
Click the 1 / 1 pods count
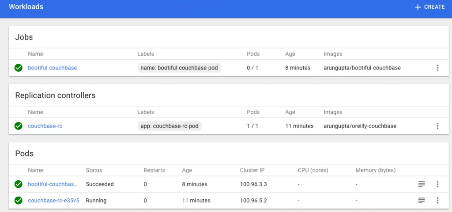pyautogui.click(x=253, y=126)
